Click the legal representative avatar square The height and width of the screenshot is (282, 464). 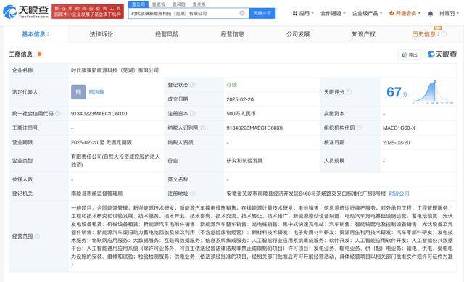(x=78, y=92)
